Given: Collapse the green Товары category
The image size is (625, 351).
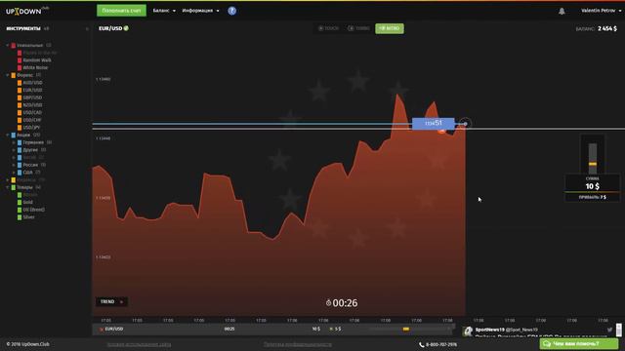Looking at the screenshot, I should click(8, 187).
